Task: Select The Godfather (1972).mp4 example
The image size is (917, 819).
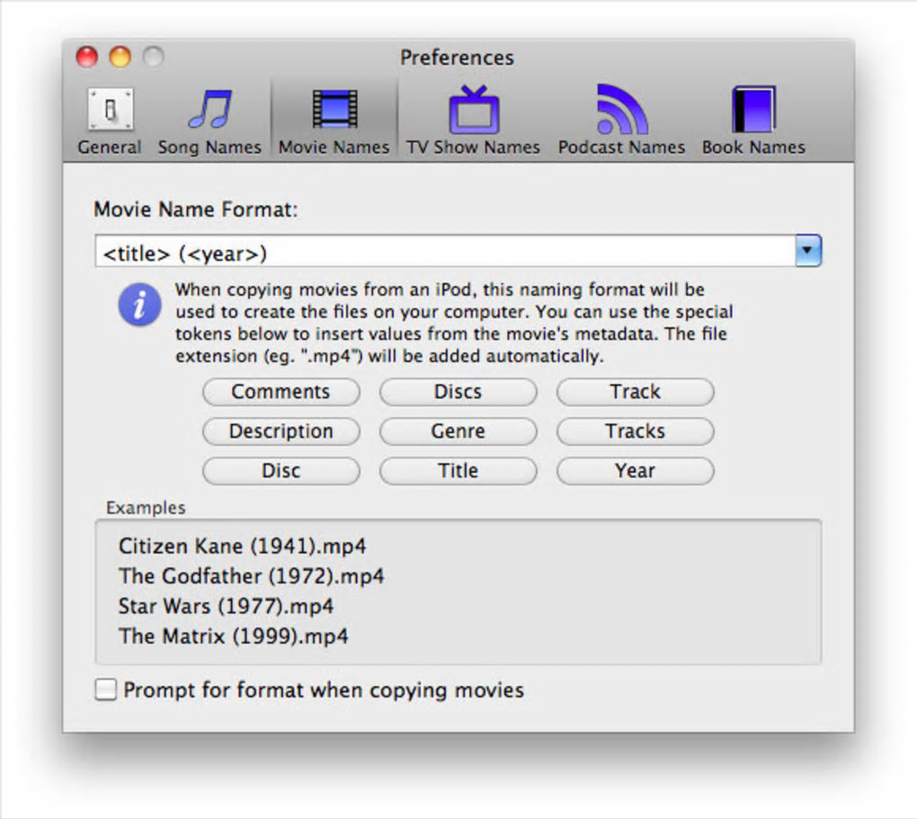Action: (252, 576)
